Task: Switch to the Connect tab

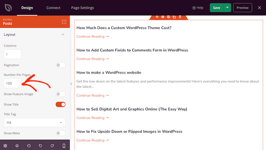Action: tap(53, 8)
